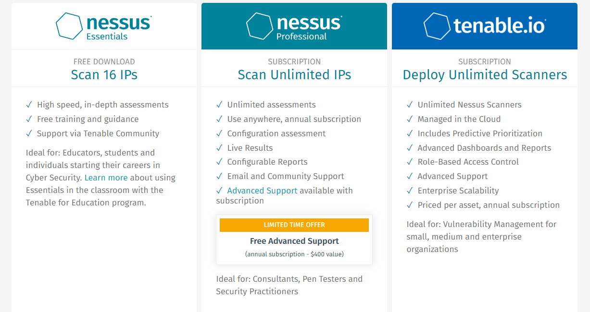Viewport: 590px width, 312px height.
Task: Click checkmark beside High speed, in-depth assessments
Action: click(29, 105)
